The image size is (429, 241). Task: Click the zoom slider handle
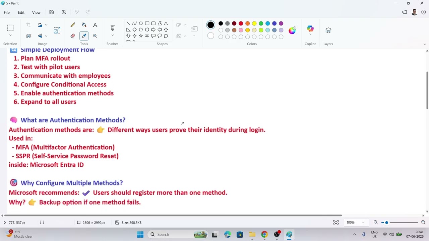tap(386, 222)
